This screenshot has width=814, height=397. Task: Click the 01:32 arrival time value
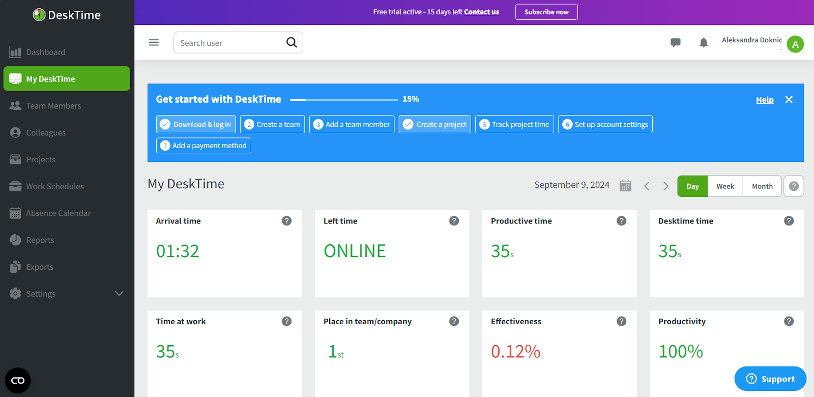coord(178,251)
